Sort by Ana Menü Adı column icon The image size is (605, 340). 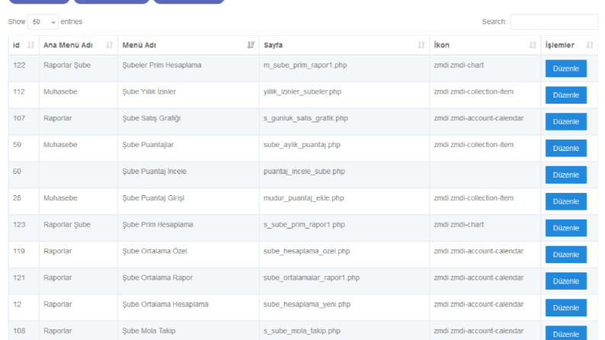110,45
